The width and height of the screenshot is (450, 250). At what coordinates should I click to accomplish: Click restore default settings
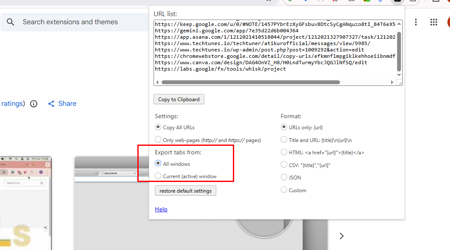(185, 190)
